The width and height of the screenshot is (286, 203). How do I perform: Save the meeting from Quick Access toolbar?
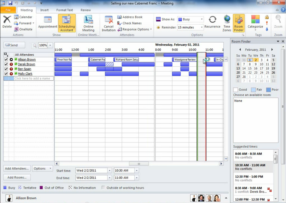pyautogui.click(x=10, y=3)
